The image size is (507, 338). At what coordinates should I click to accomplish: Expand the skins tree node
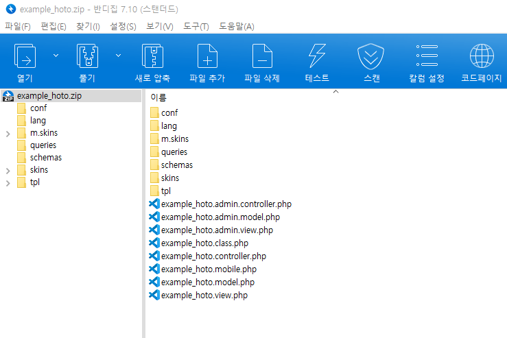point(8,171)
